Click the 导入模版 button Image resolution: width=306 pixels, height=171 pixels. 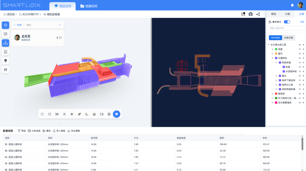pyautogui.click(x=59, y=131)
